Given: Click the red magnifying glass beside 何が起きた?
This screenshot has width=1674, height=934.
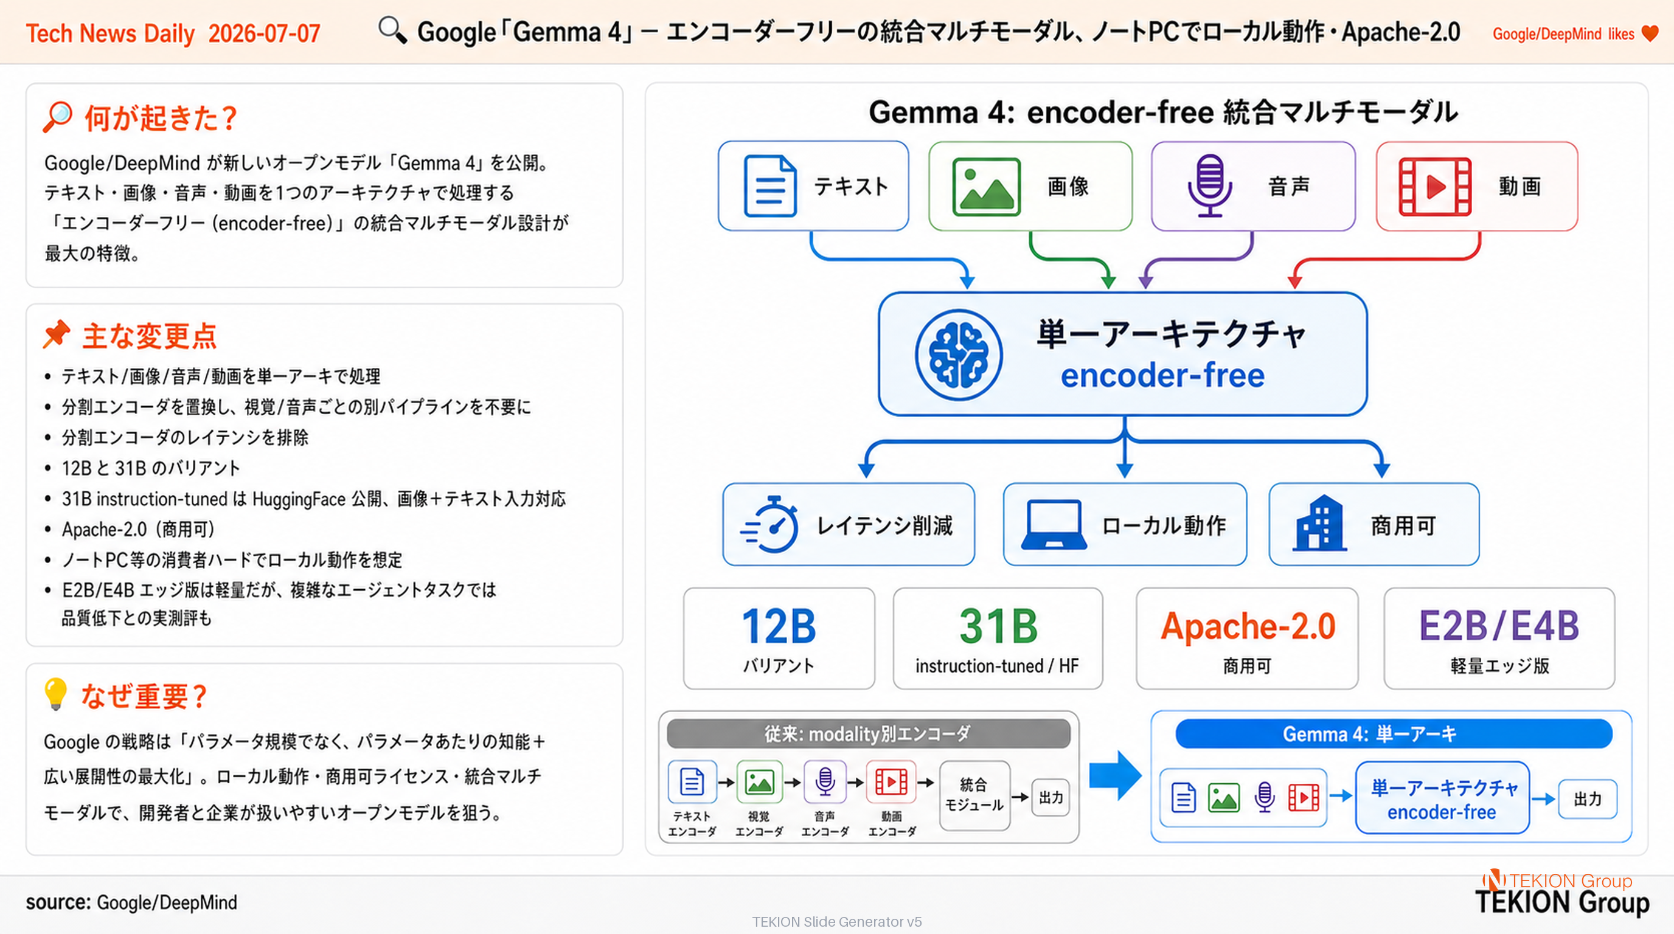Looking at the screenshot, I should point(57,117).
